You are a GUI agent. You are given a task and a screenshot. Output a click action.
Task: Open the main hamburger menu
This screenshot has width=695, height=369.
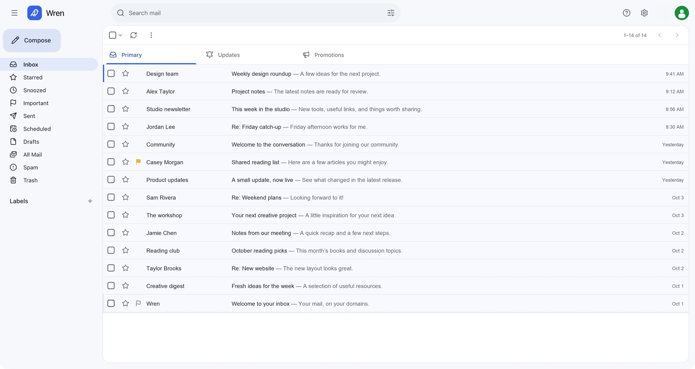tap(14, 13)
